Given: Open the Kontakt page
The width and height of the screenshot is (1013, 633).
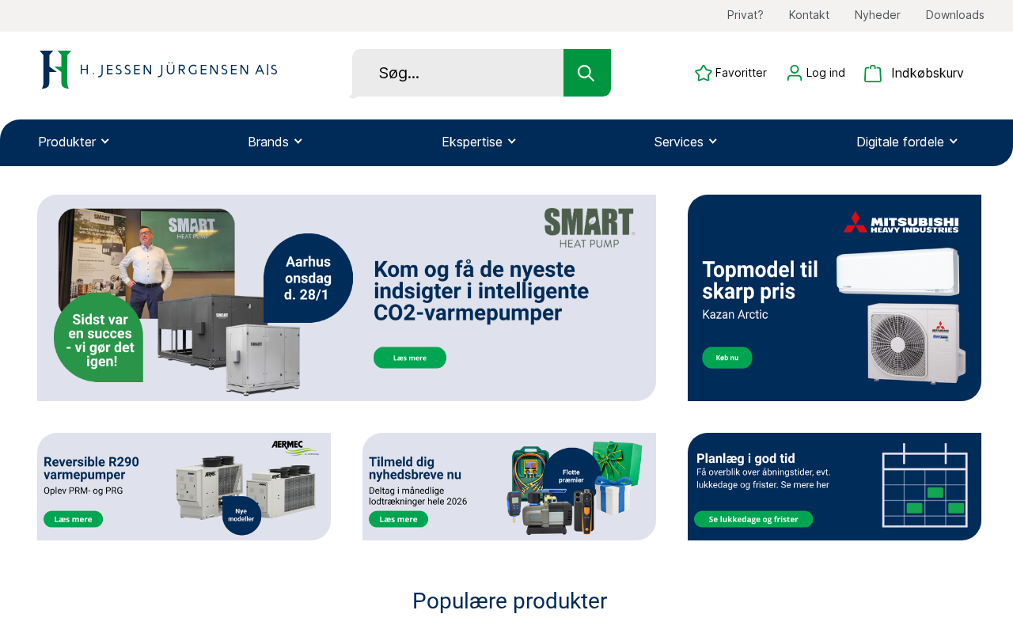Looking at the screenshot, I should click(x=809, y=15).
